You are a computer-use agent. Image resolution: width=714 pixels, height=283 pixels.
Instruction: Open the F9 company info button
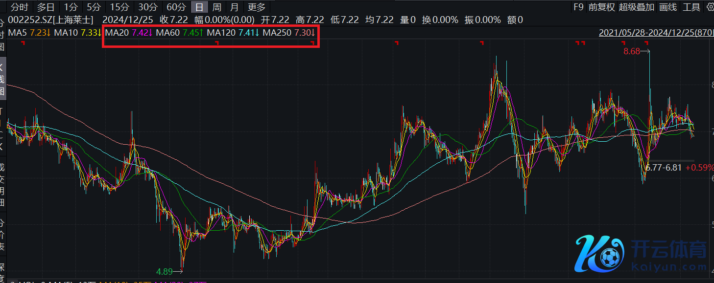(x=578, y=7)
